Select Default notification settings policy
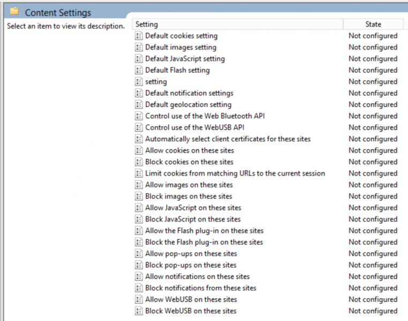 click(189, 93)
